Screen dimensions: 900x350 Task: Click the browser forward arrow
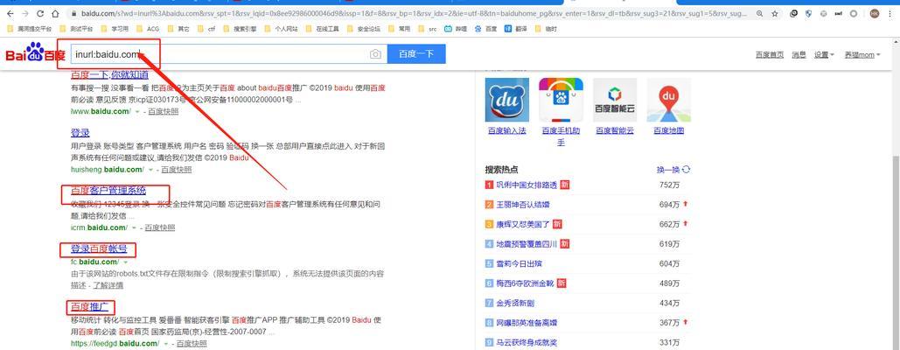point(24,13)
